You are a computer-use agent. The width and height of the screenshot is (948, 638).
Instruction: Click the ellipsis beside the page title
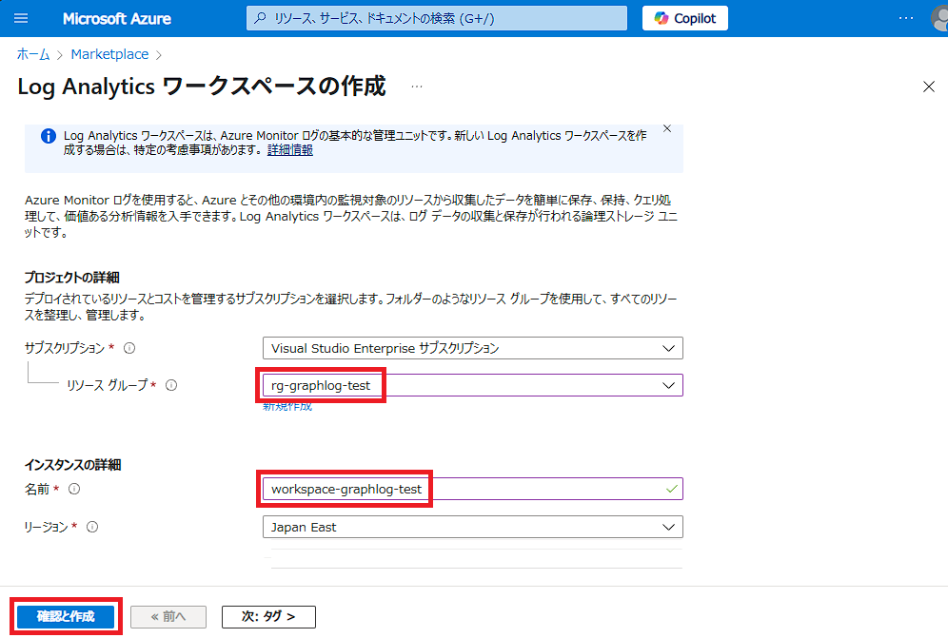point(416,86)
